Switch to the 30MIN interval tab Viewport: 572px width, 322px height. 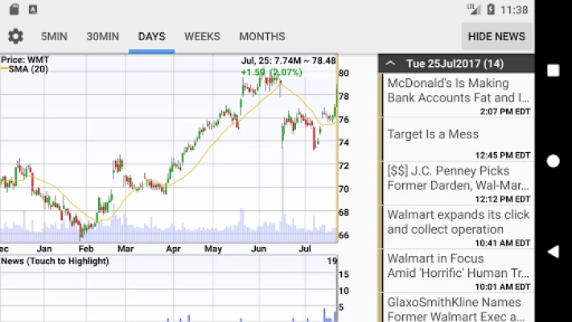click(x=102, y=36)
